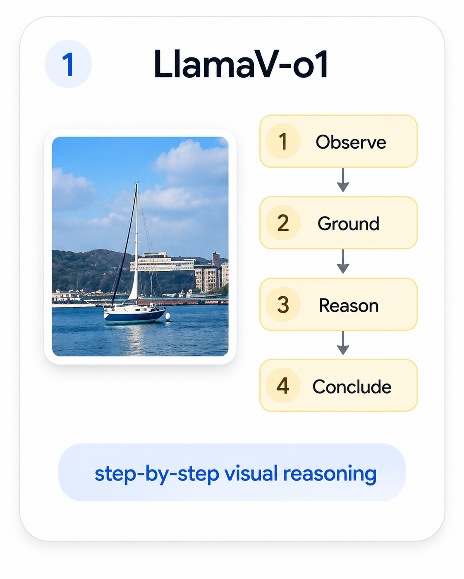Screen dimensions: 464x579
Task: Select the Observe step label
Action: 351,142
